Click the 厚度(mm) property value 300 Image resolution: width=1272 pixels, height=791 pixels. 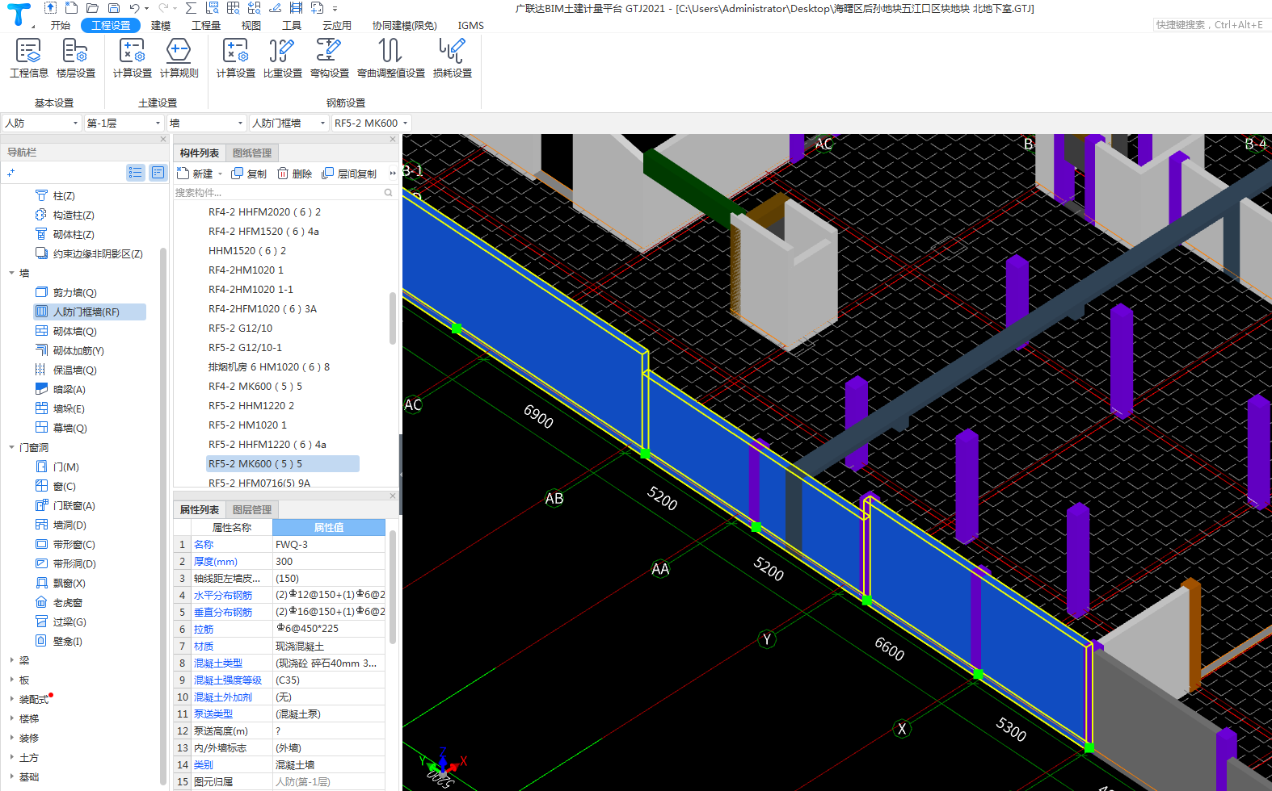tap(329, 561)
